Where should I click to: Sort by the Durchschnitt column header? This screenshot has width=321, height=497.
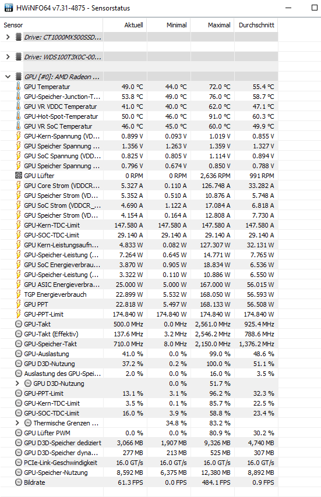pos(256,25)
